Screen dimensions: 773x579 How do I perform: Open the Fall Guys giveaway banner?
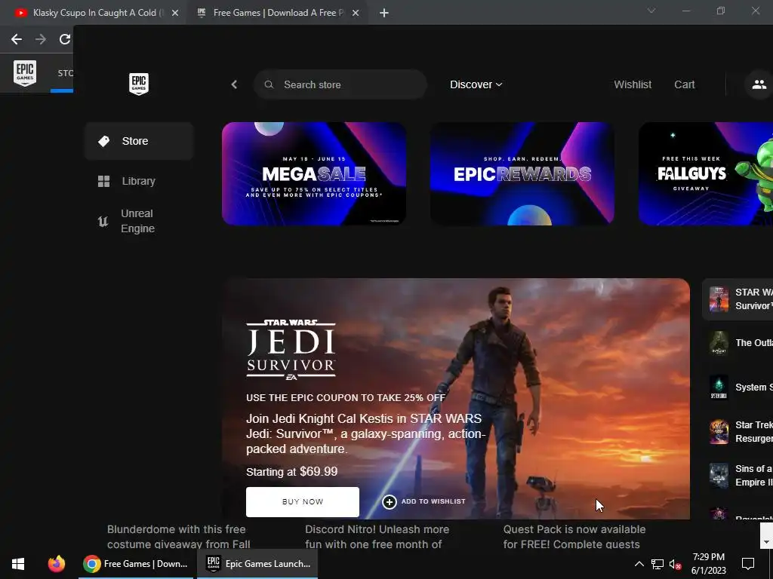tap(706, 174)
